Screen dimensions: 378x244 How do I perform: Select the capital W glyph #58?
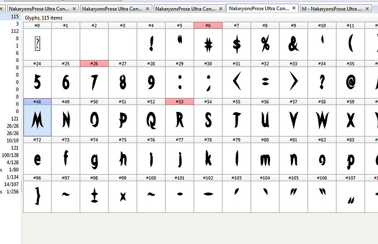click(x=322, y=120)
